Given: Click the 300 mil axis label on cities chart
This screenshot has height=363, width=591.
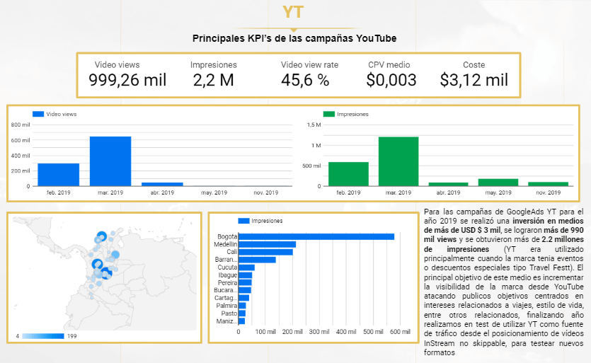Looking at the screenshot, I should coord(319,332).
